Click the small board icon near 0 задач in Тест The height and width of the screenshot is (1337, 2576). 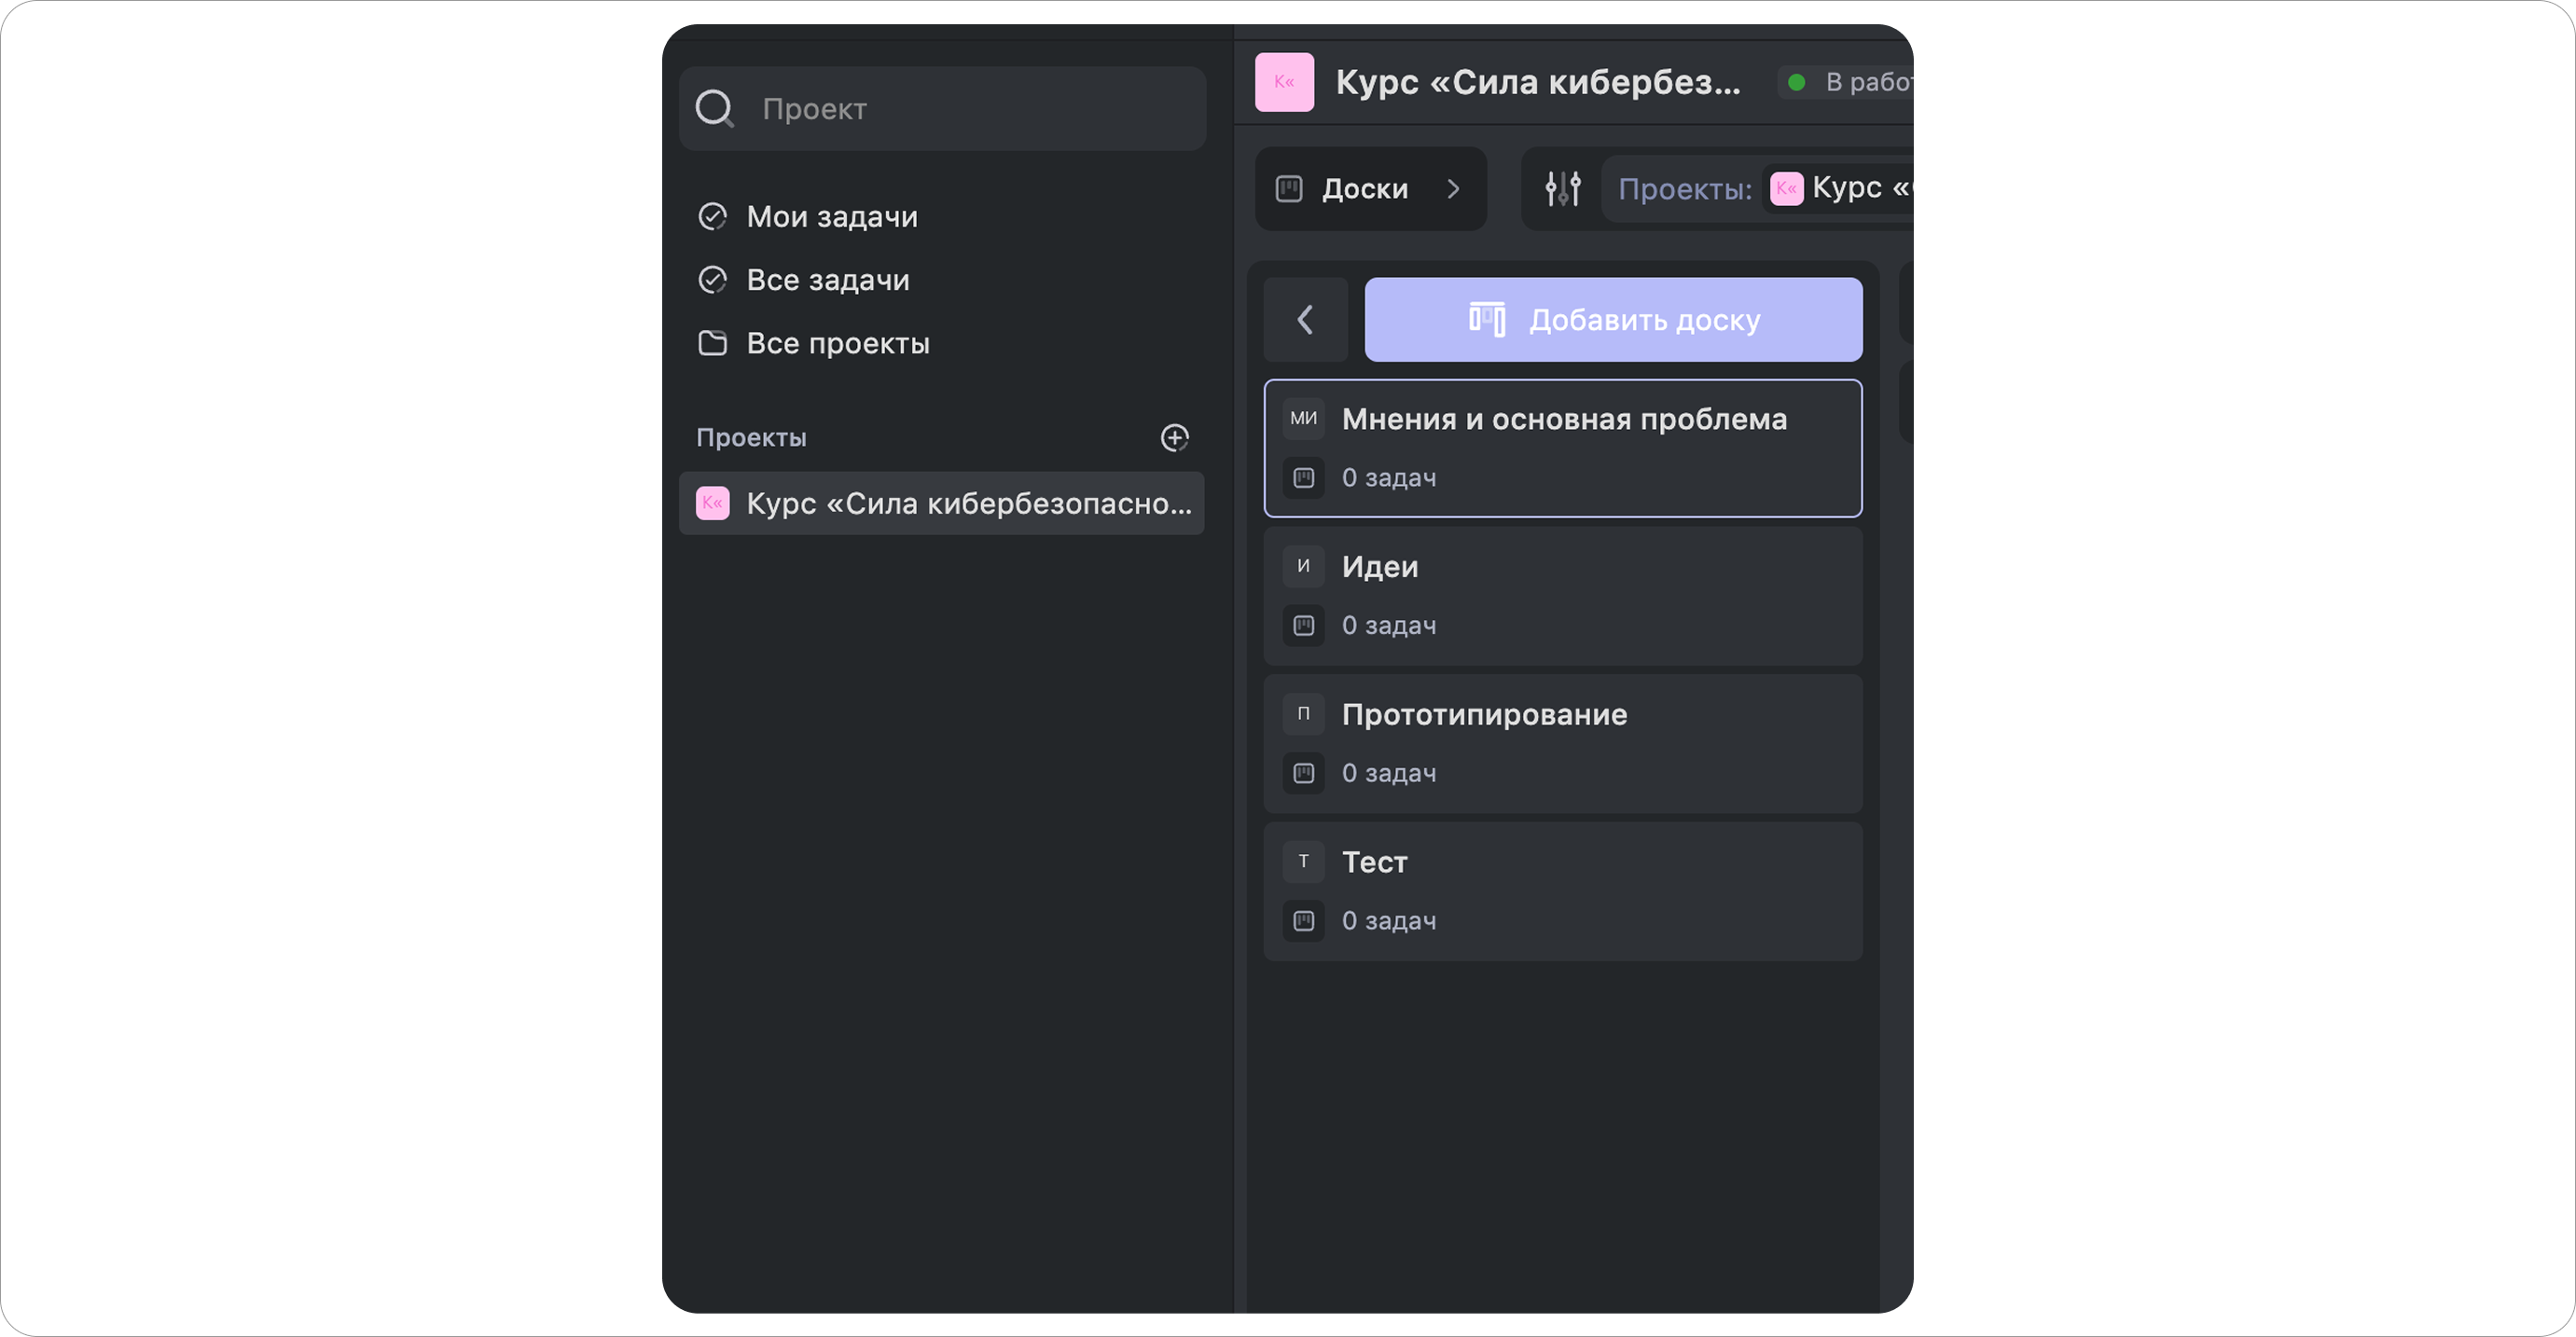[x=1303, y=921]
